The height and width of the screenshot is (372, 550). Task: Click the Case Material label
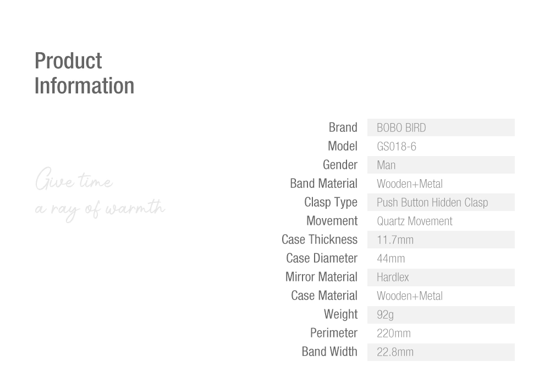point(324,296)
